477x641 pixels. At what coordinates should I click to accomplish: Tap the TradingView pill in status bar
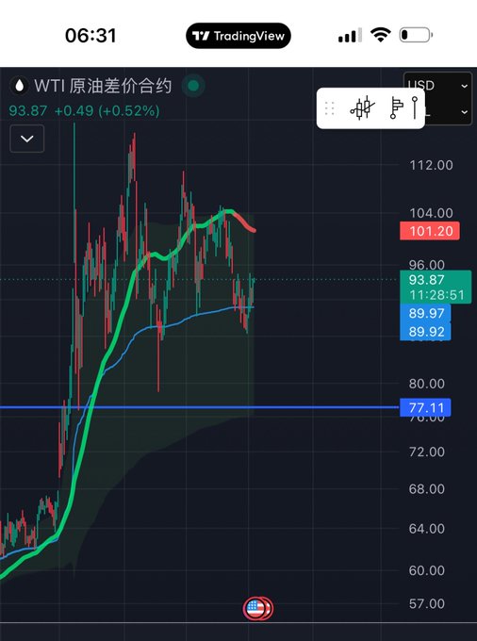coord(238,36)
